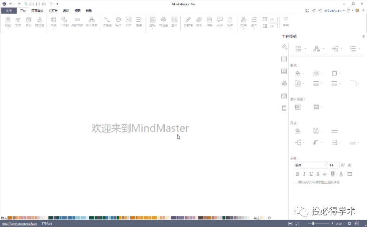Toggle Strikethrough in font formatting row
This screenshot has width=367, height=227.
(x=318, y=174)
